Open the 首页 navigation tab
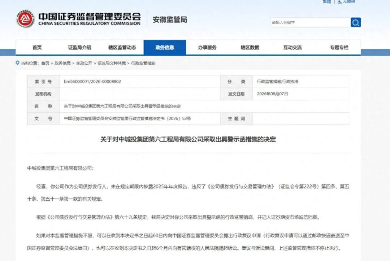Viewport: 390px width, 261px height. [x=37, y=47]
